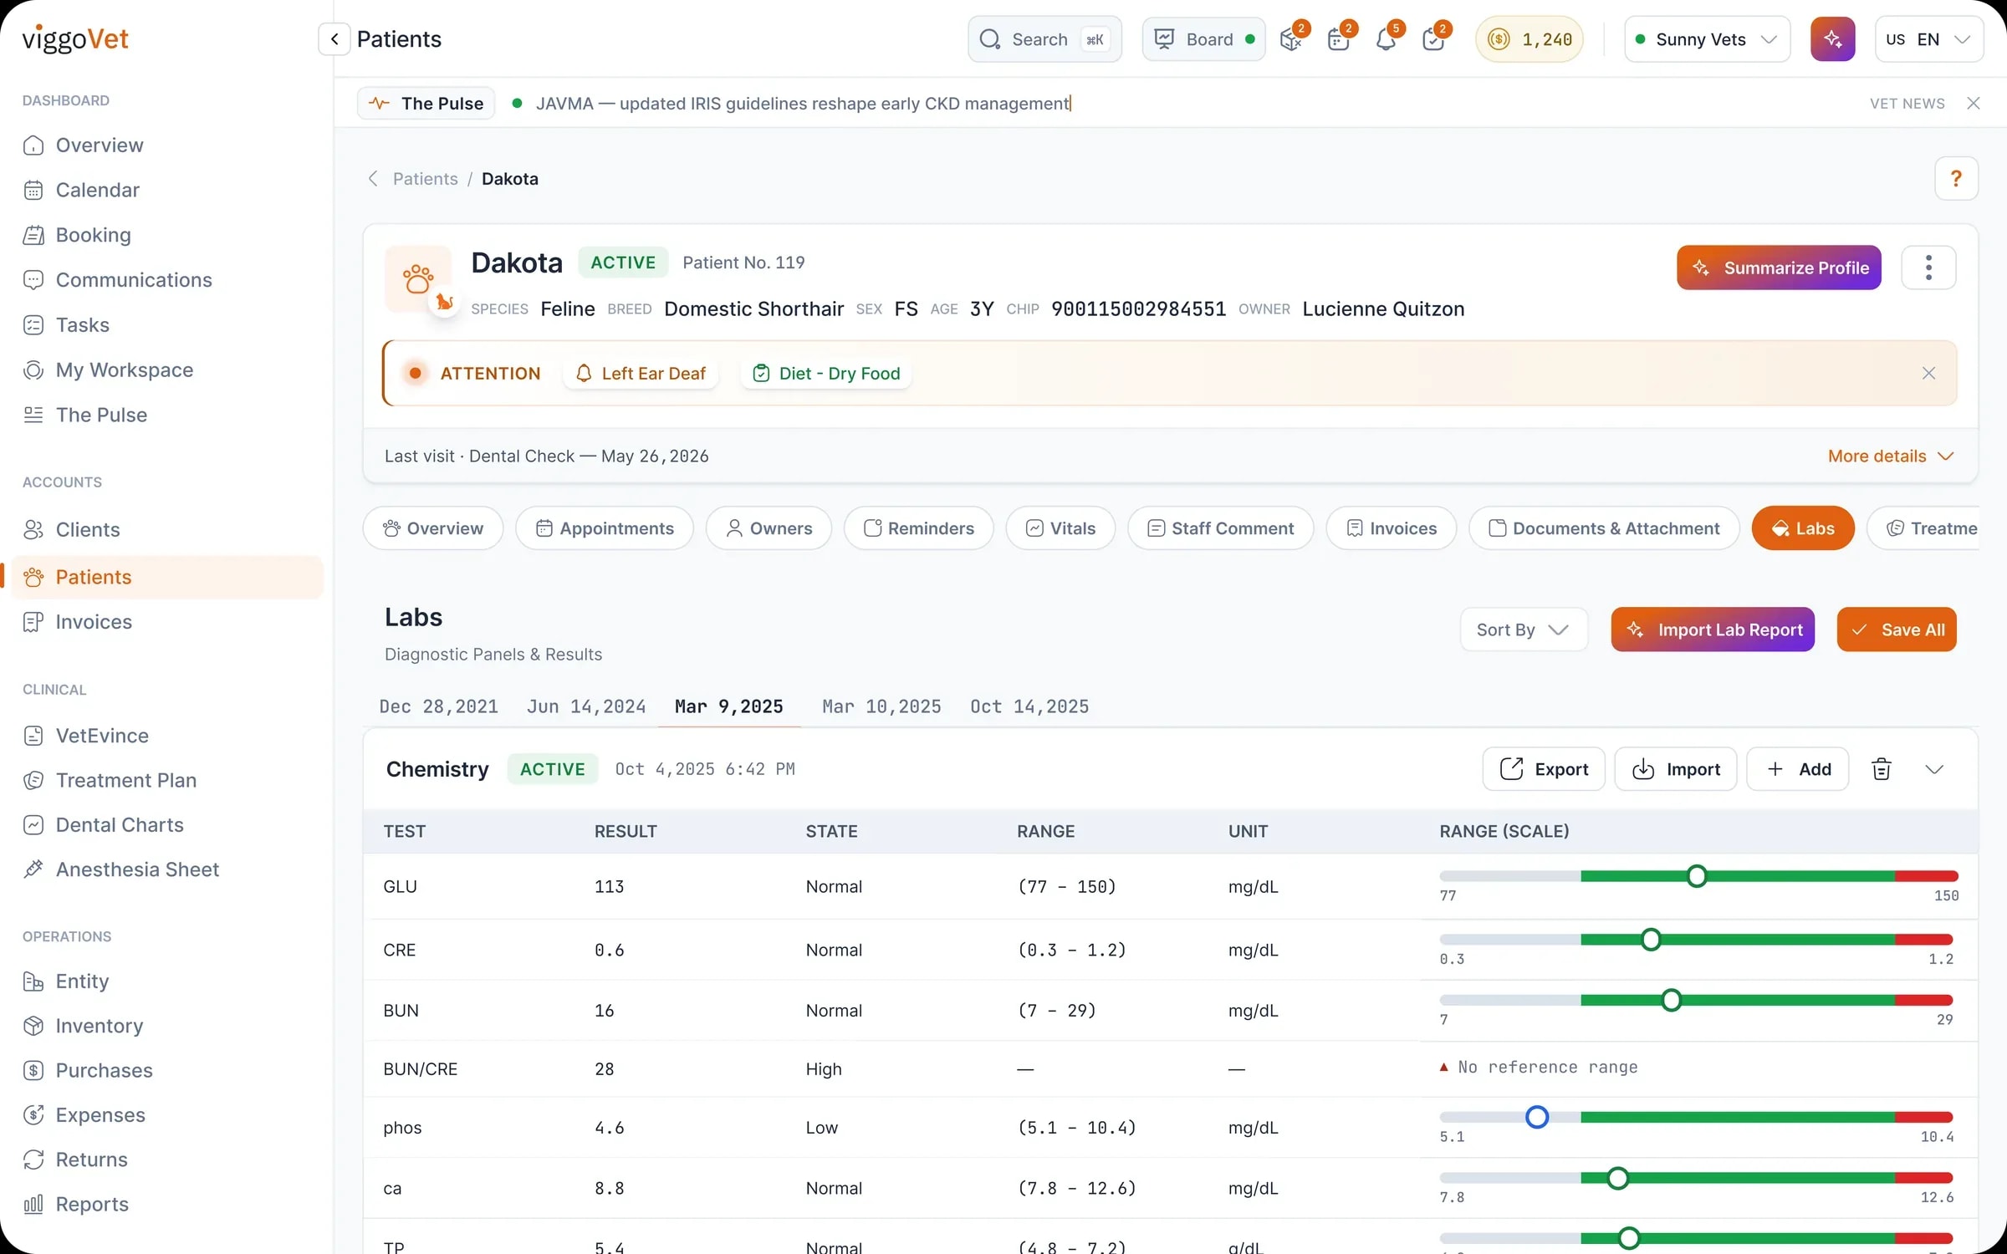Close the Attention alert banner
Image resolution: width=2007 pixels, height=1254 pixels.
[x=1928, y=374]
